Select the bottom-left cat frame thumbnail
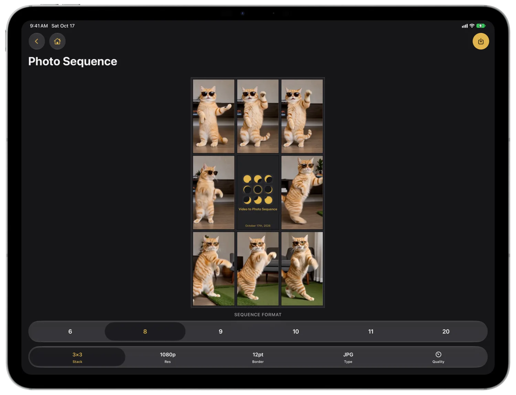Image resolution: width=516 pixels, height=395 pixels. click(214, 269)
